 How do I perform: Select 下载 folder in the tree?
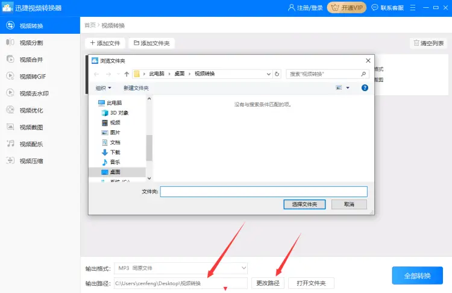tap(115, 152)
